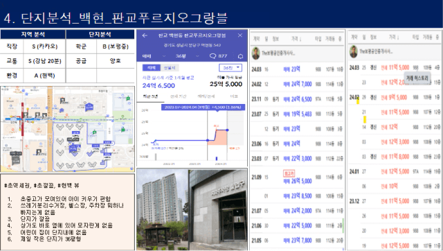This screenshot has width=443, height=251.
Task: Click the 거래 히스토리 tooltip button
Action: [417, 78]
